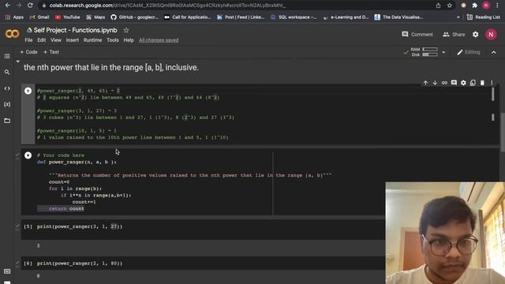Click cell [6] run indicator
505x284 pixels.
28,263
